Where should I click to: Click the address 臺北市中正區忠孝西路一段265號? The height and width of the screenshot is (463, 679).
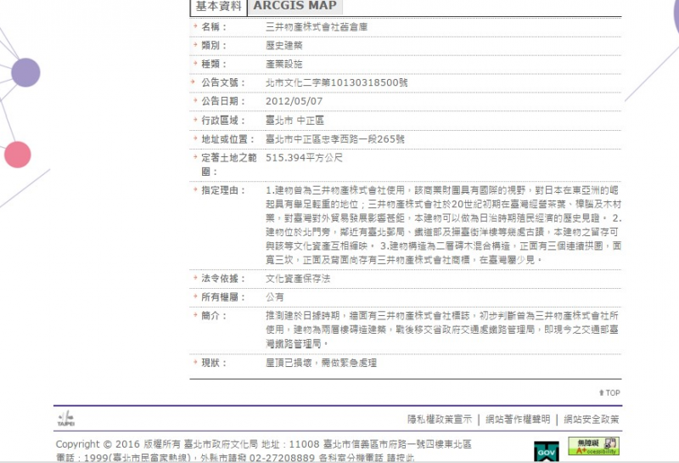pyautogui.click(x=334, y=139)
